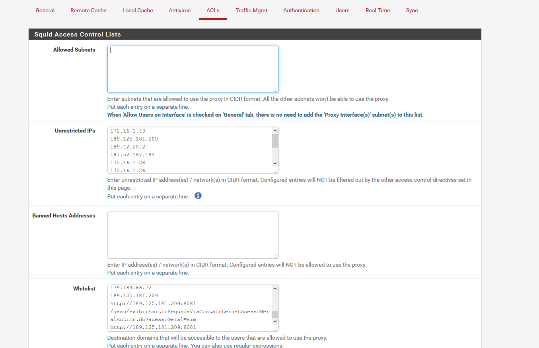
Task: Focus the empty Banned Hosts Addresses field
Action: 193,235
